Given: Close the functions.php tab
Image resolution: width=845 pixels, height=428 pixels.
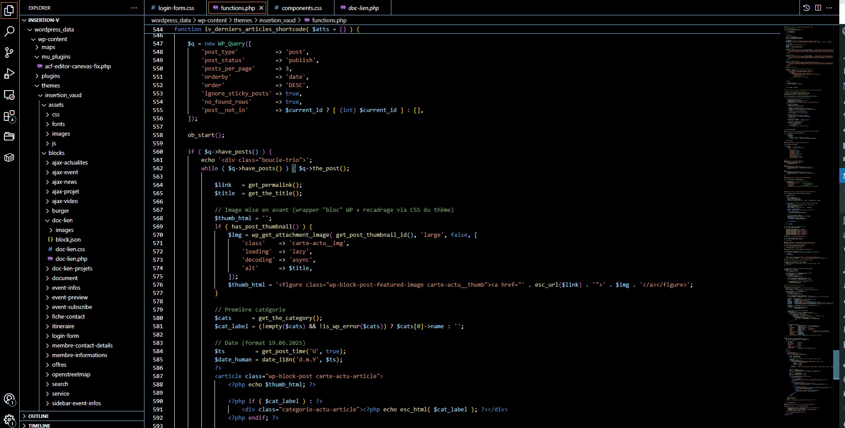Looking at the screenshot, I should tap(261, 8).
